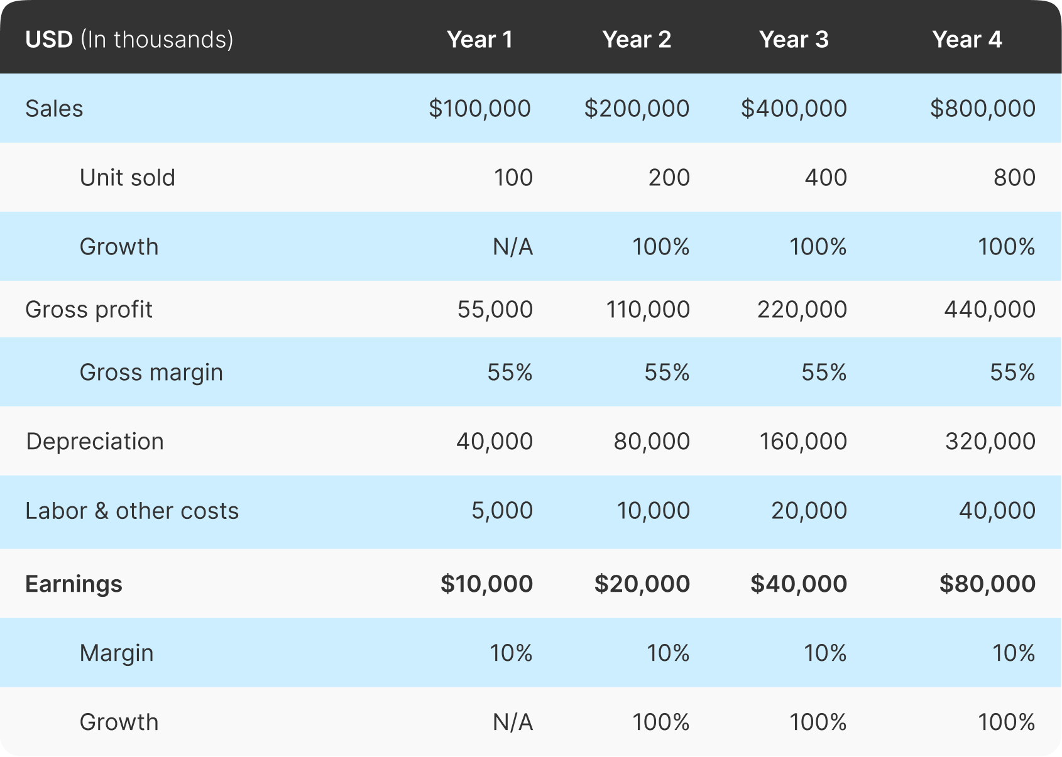Click the Gross profit value 110,000
This screenshot has width=1062, height=757.
(648, 310)
